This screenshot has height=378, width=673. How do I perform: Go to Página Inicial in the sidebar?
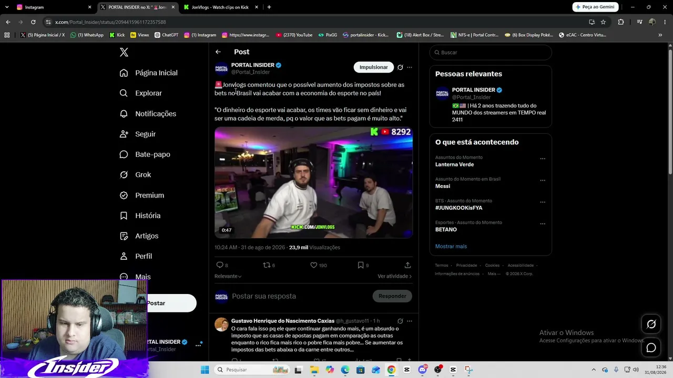[148, 73]
